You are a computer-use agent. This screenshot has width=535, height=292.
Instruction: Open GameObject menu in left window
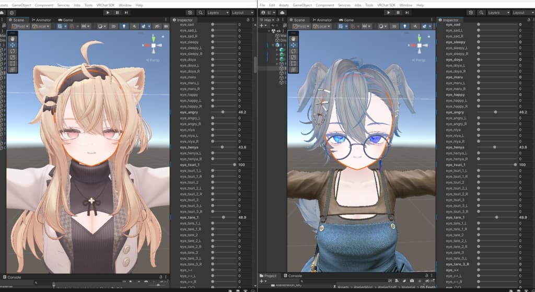21,5
